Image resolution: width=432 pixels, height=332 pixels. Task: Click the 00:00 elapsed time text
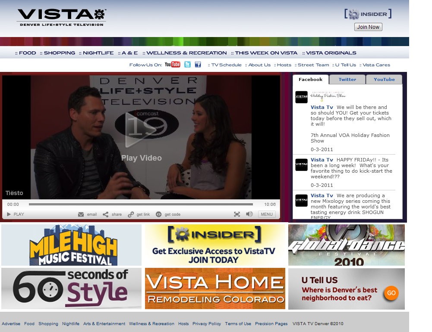coord(13,204)
